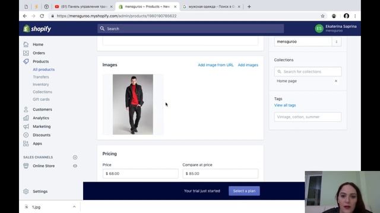Image resolution: width=380 pixels, height=213 pixels.
Task: Click Search for collections field
Action: [308, 72]
